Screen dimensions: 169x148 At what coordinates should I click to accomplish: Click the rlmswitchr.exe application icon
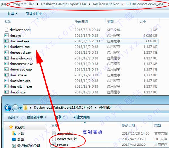(6, 86)
